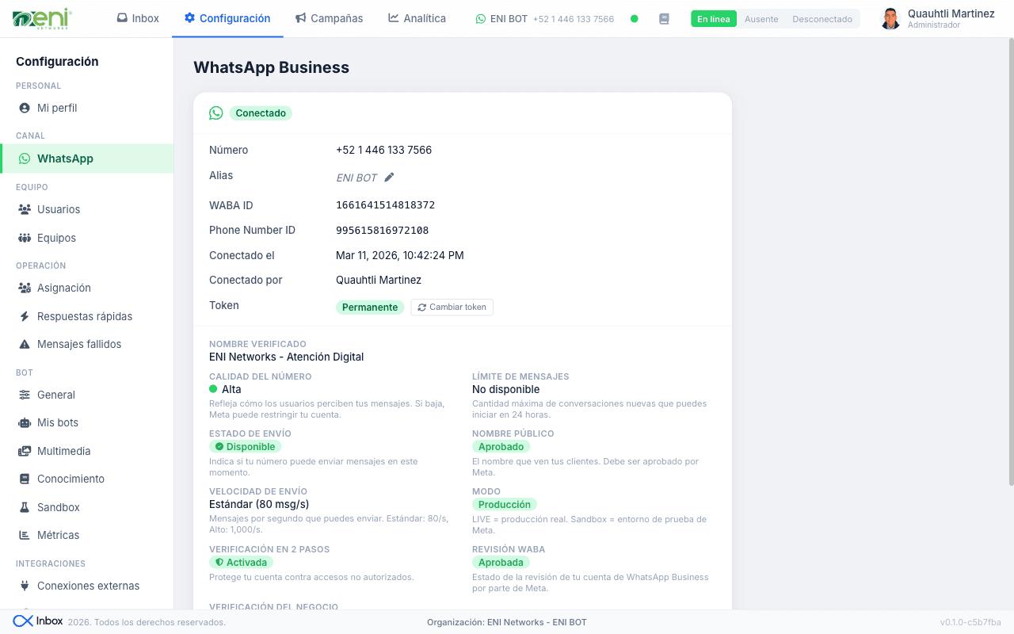Click the page's vertical scrollbar
Image resolution: width=1014 pixels, height=634 pixels.
tap(1010, 262)
